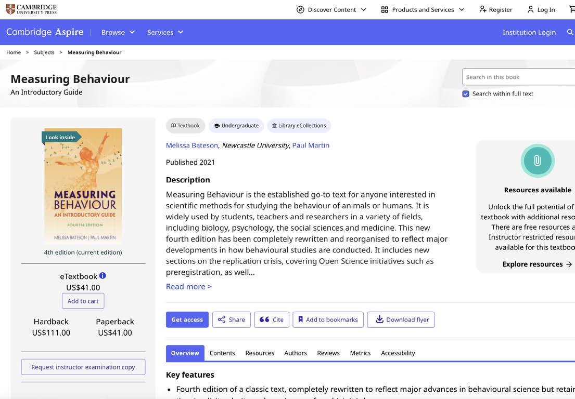Expand the Products and Services dropdown
The width and height of the screenshot is (575, 399).
point(423,9)
